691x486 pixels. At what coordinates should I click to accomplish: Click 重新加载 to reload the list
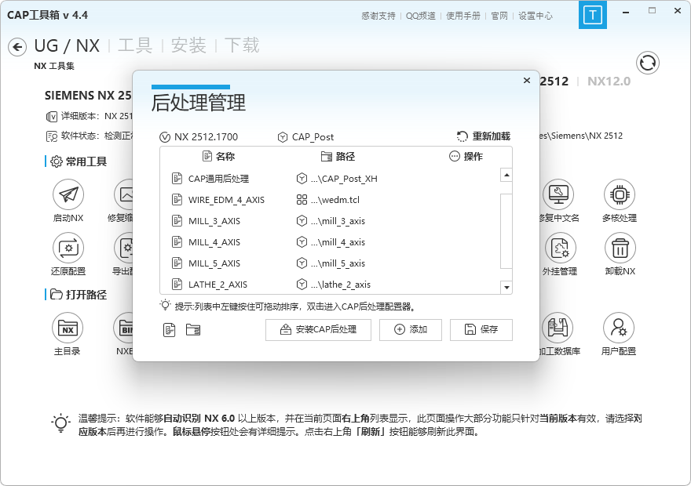(484, 136)
